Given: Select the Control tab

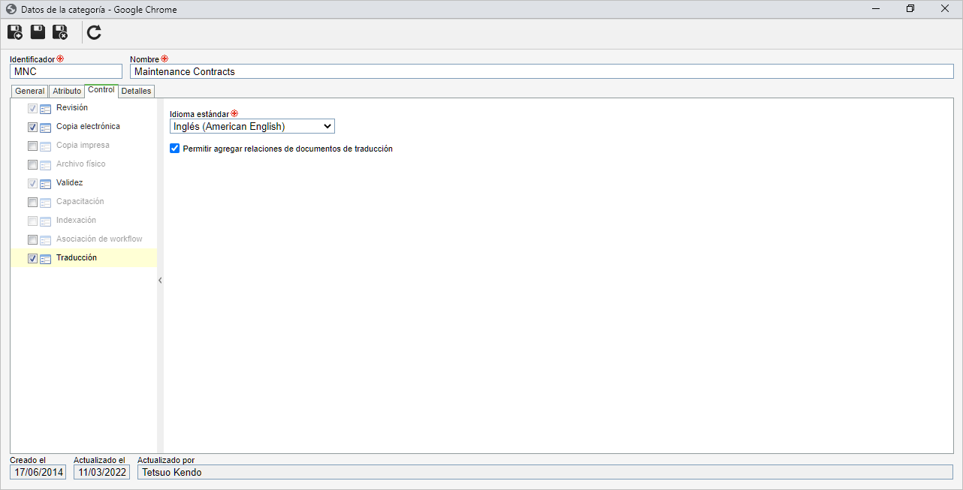Looking at the screenshot, I should tap(101, 90).
